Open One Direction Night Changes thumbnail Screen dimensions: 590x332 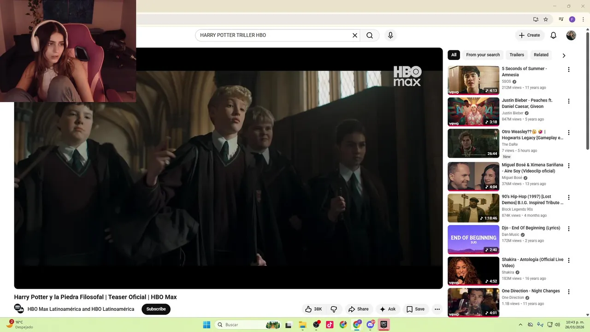pos(473,302)
